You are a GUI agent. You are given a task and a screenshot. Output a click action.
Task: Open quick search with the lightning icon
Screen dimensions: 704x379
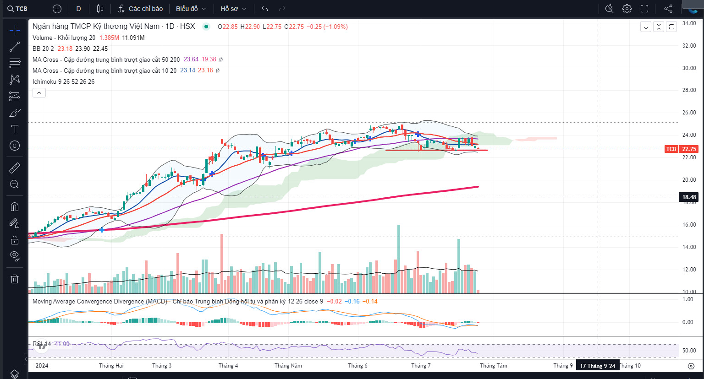click(x=609, y=9)
